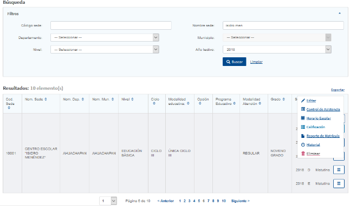
Task: Focus the Código sede input field
Action: point(111,25)
